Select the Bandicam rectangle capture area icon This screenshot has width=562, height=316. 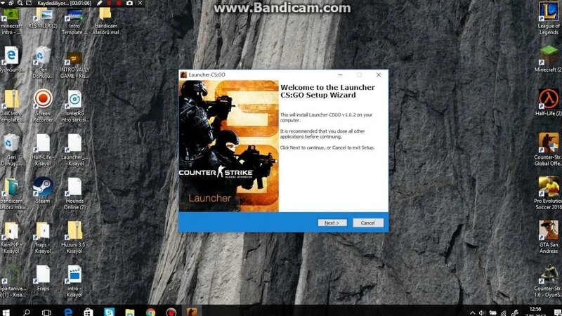tap(29, 3)
